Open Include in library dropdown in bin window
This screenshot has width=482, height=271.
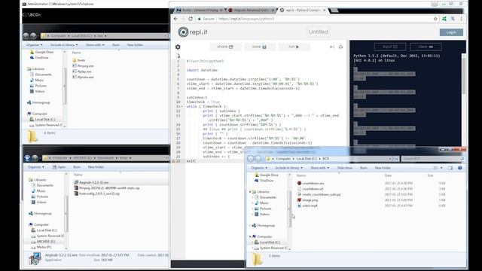tap(64, 45)
